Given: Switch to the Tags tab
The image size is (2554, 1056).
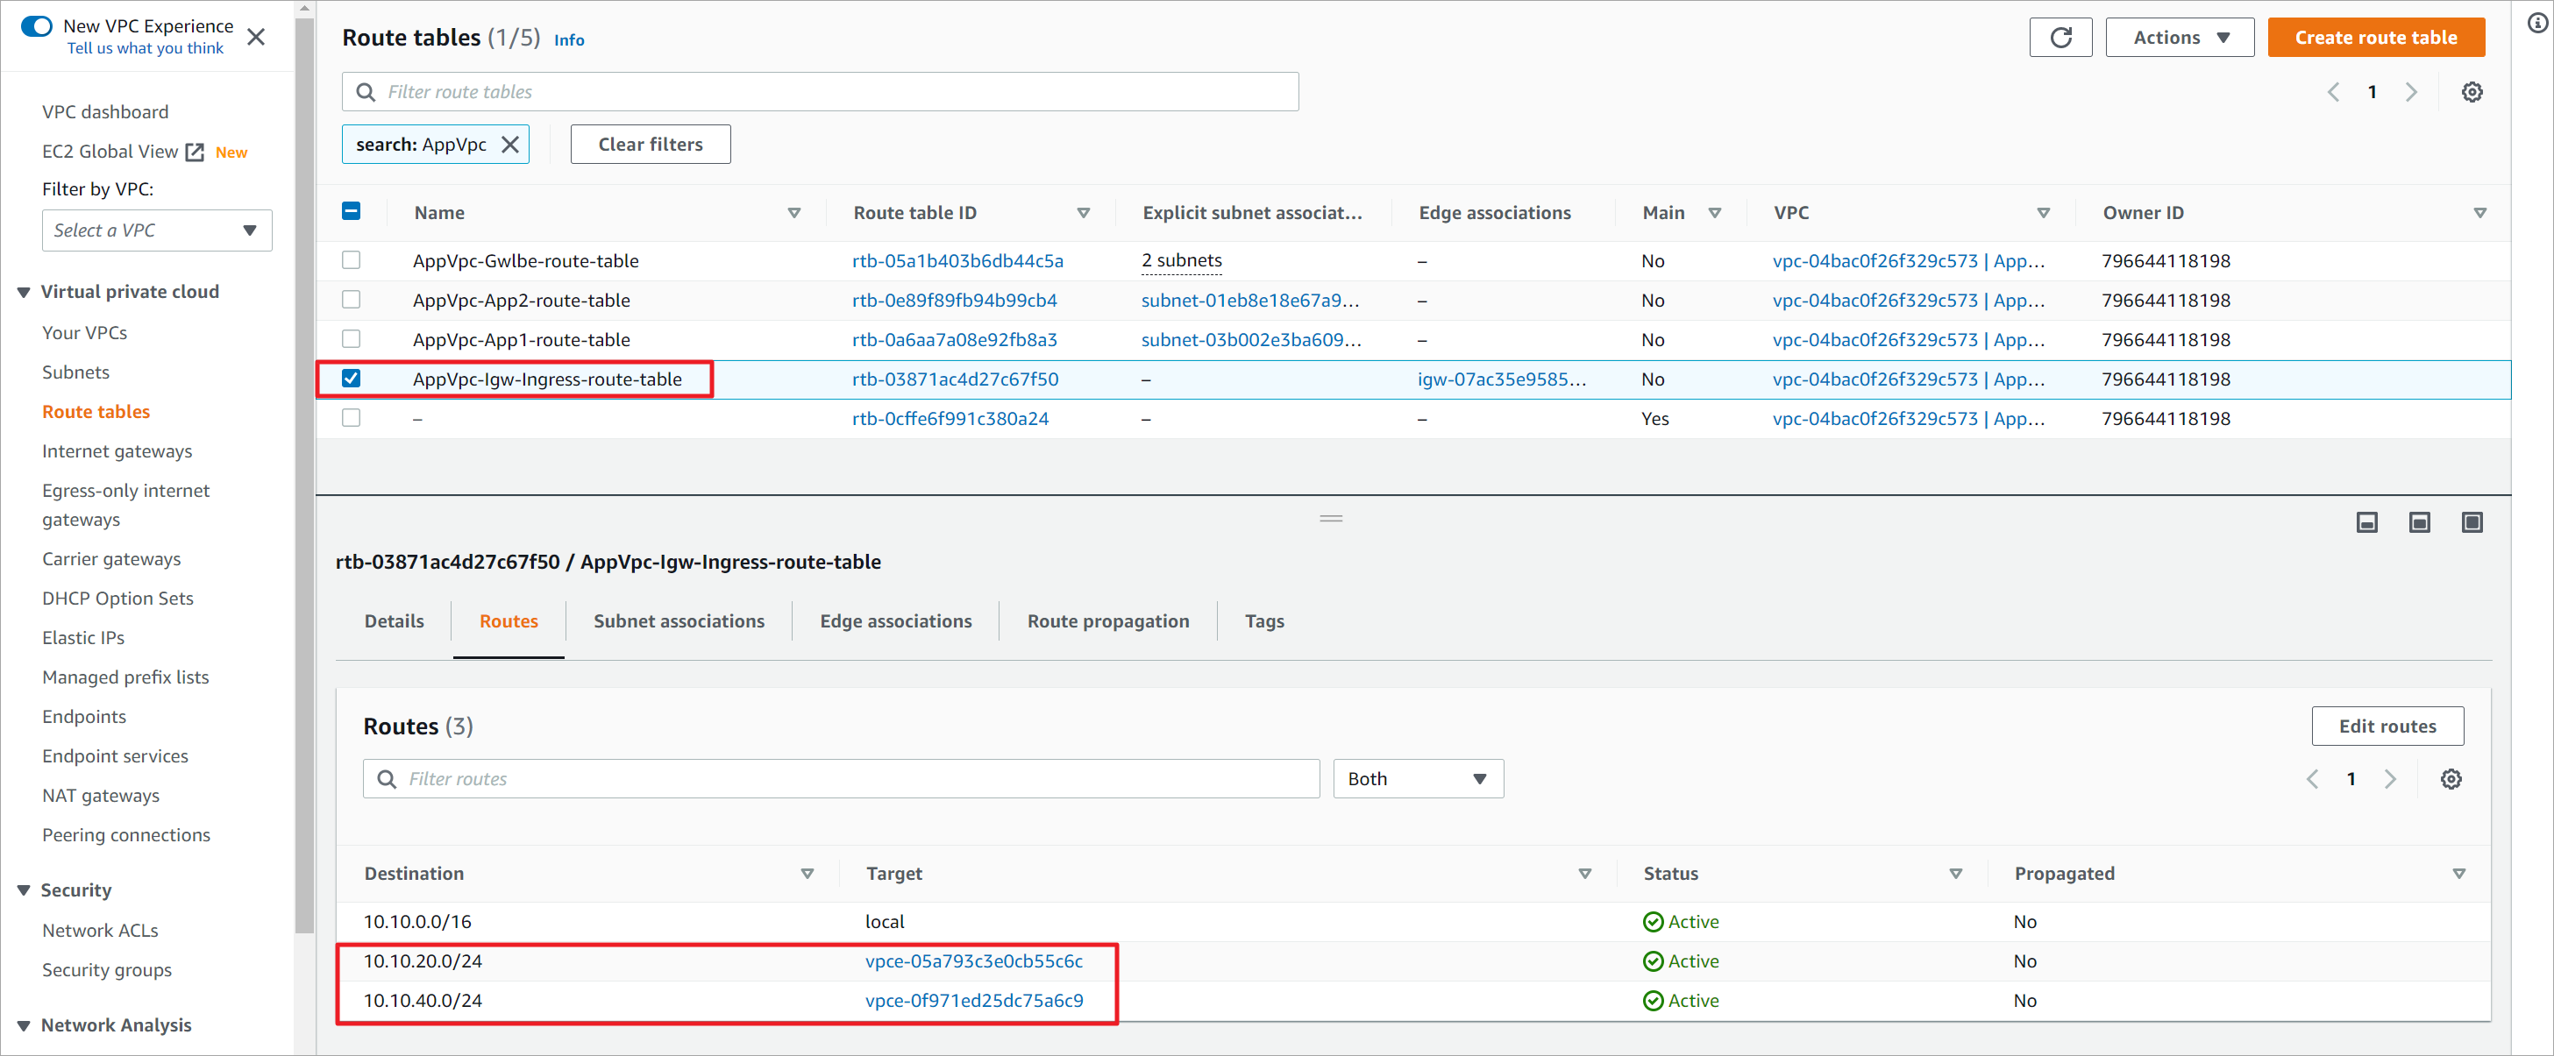Looking at the screenshot, I should [1264, 622].
